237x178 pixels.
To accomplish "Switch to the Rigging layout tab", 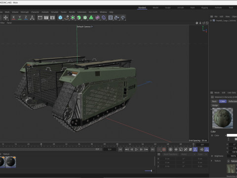I will [204, 7].
